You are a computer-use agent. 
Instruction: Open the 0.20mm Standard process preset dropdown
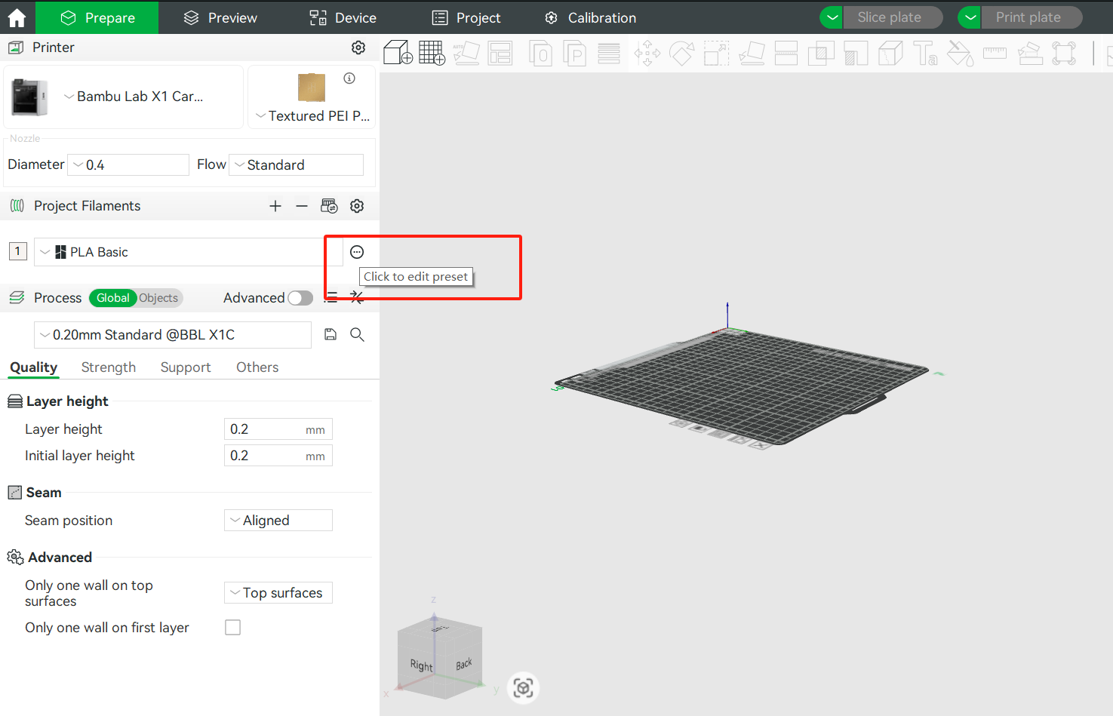point(173,335)
